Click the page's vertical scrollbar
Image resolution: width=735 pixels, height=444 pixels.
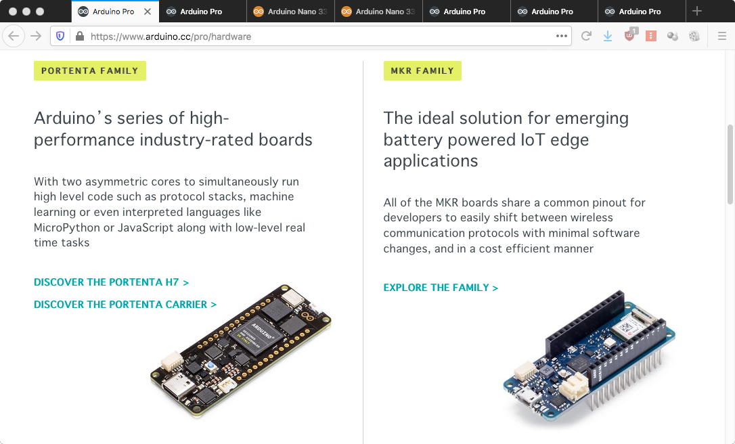pos(730,164)
